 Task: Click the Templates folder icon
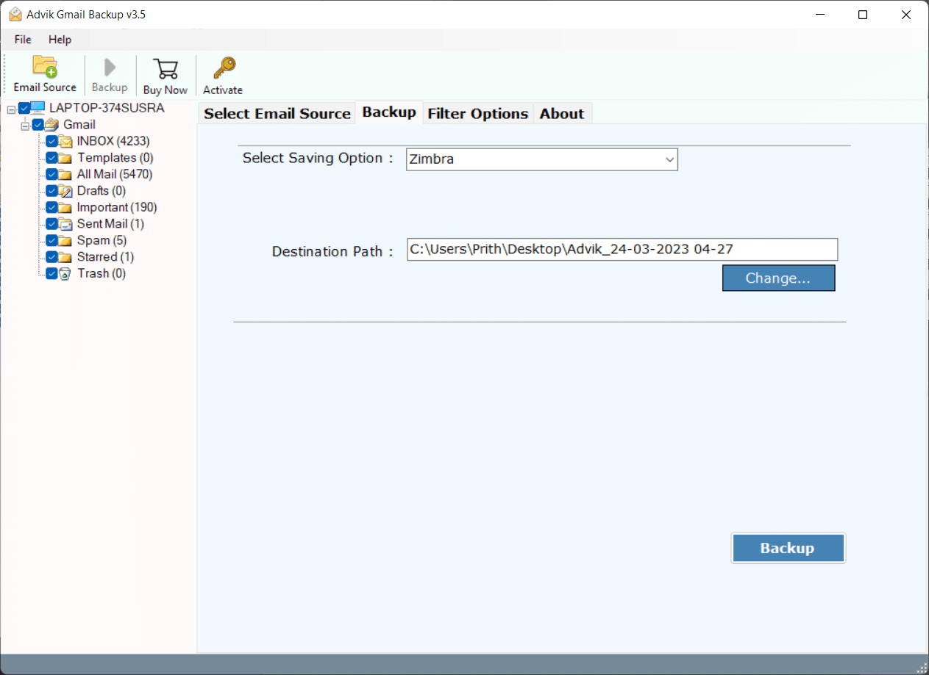tap(65, 158)
